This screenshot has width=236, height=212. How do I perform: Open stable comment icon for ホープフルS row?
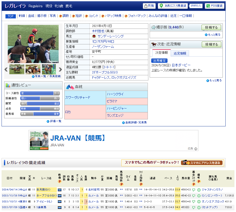(193, 196)
